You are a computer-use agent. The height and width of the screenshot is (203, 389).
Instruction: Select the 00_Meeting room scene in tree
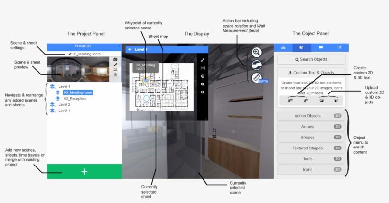(78, 92)
